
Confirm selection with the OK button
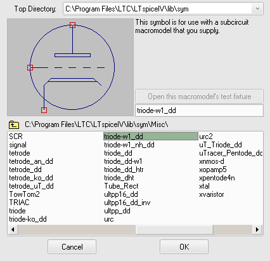click(184, 247)
